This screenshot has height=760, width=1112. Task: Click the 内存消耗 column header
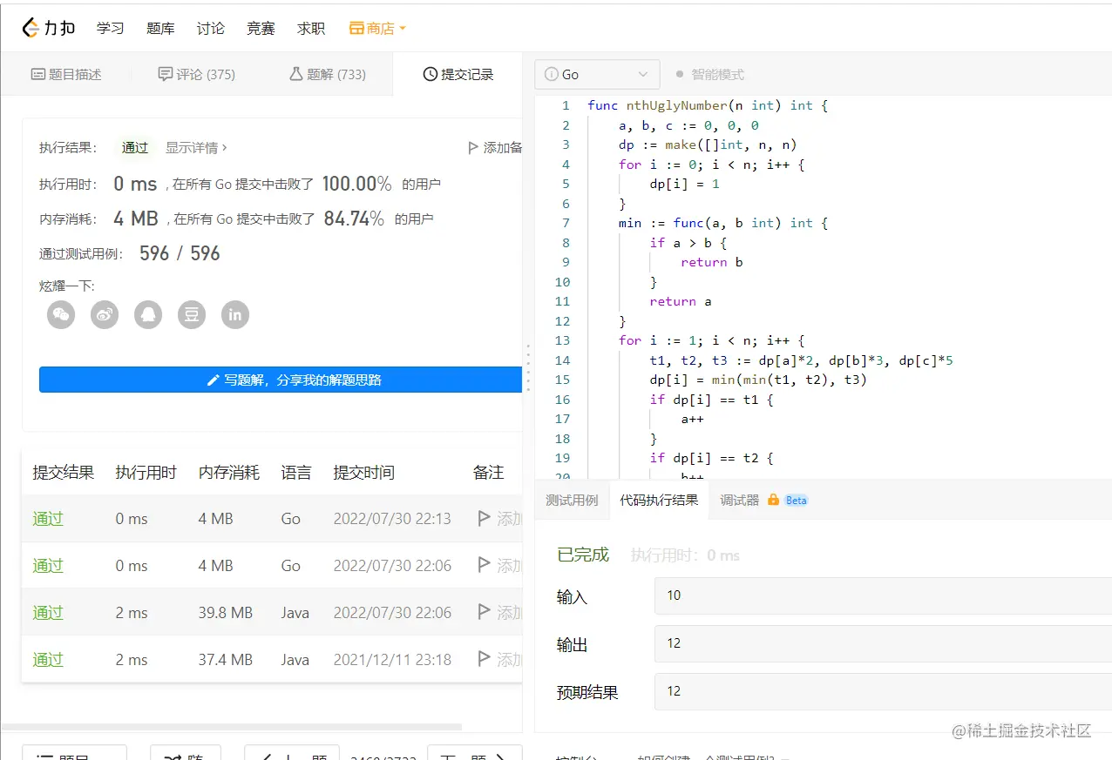point(229,473)
